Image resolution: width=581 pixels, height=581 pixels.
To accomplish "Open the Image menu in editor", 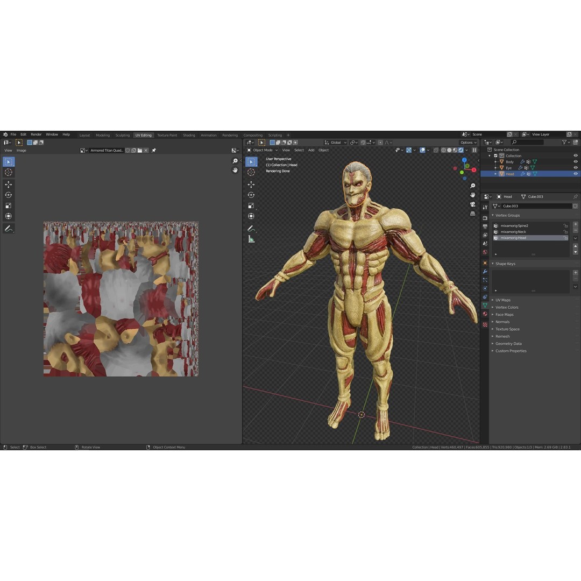I will click(x=21, y=151).
